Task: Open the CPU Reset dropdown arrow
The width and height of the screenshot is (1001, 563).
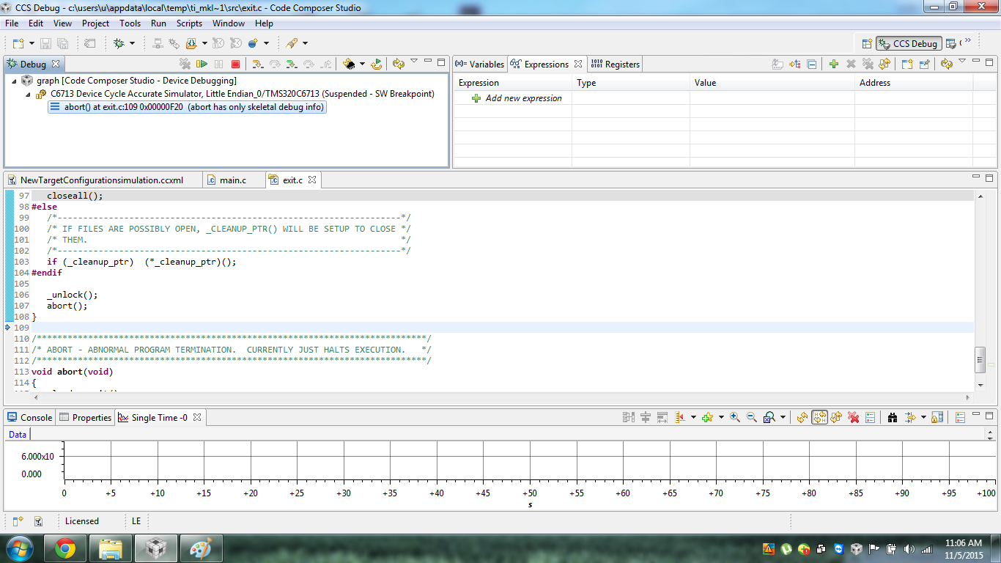Action: [362, 64]
